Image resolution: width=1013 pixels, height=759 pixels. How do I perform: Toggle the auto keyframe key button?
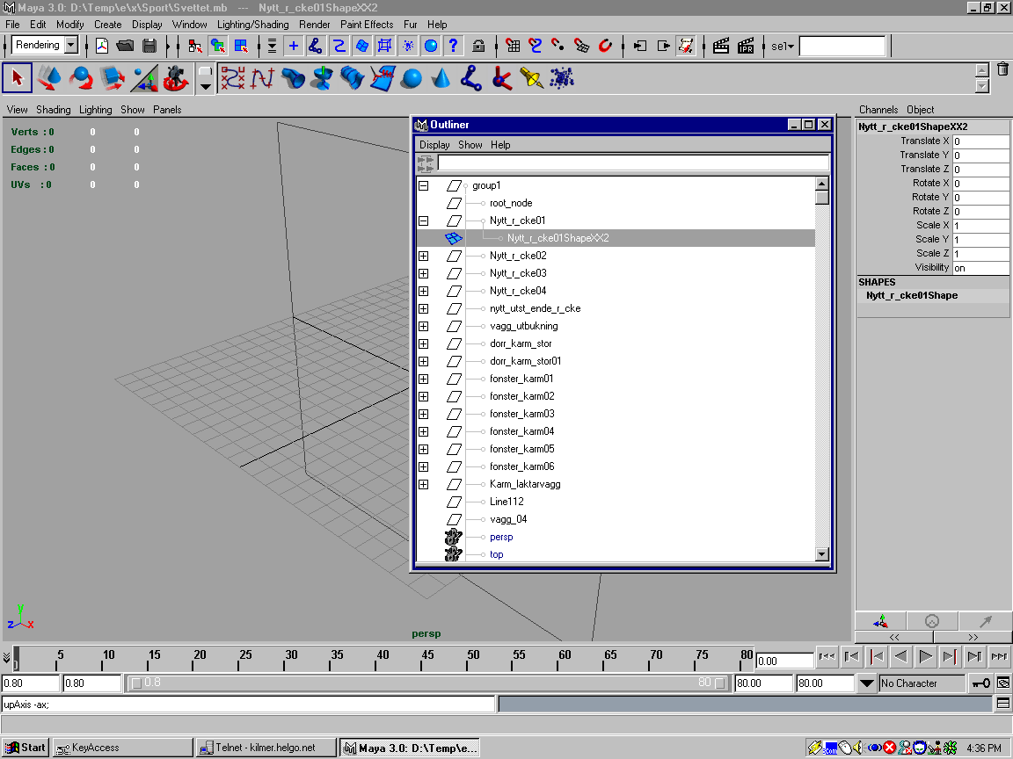pyautogui.click(x=980, y=683)
